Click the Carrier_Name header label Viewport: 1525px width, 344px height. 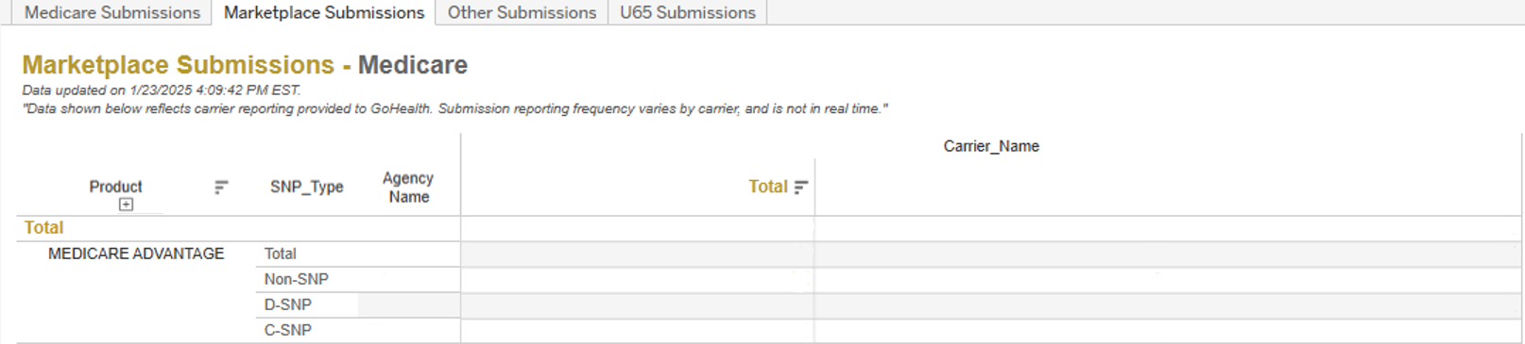[x=991, y=146]
